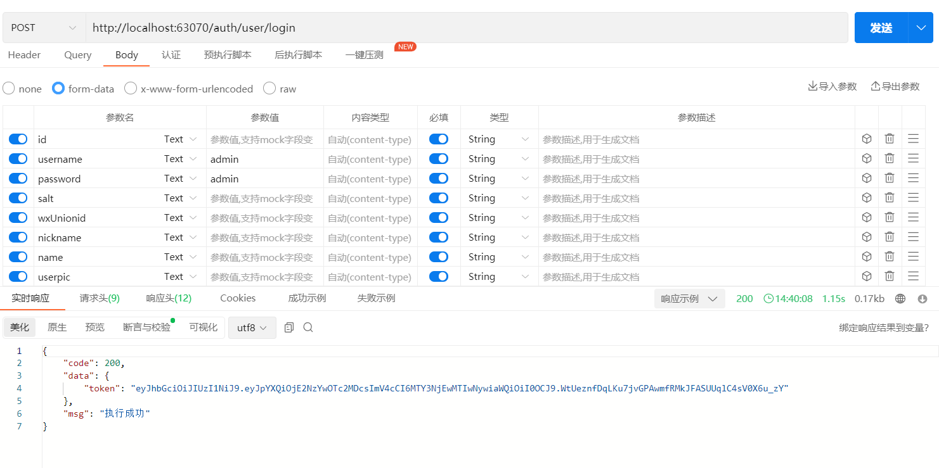Delete the nickname parameter row
This screenshot has width=939, height=468.
point(890,237)
